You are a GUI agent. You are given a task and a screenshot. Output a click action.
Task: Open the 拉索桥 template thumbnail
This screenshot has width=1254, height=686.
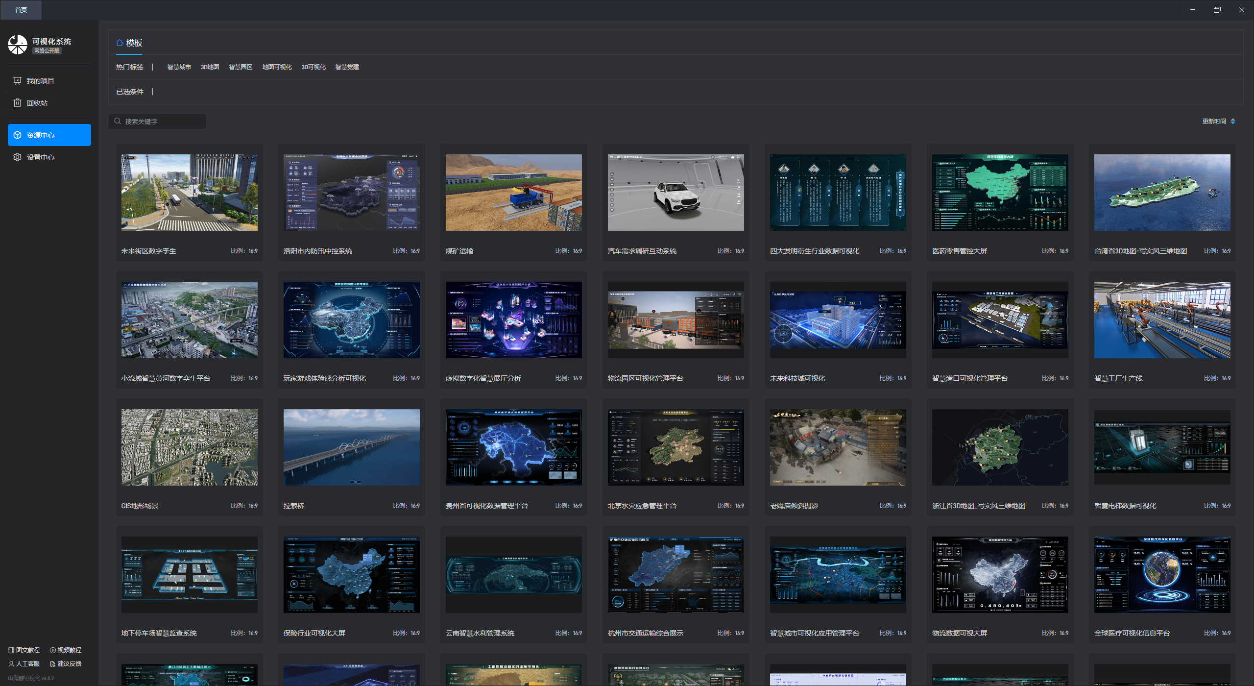click(x=351, y=447)
